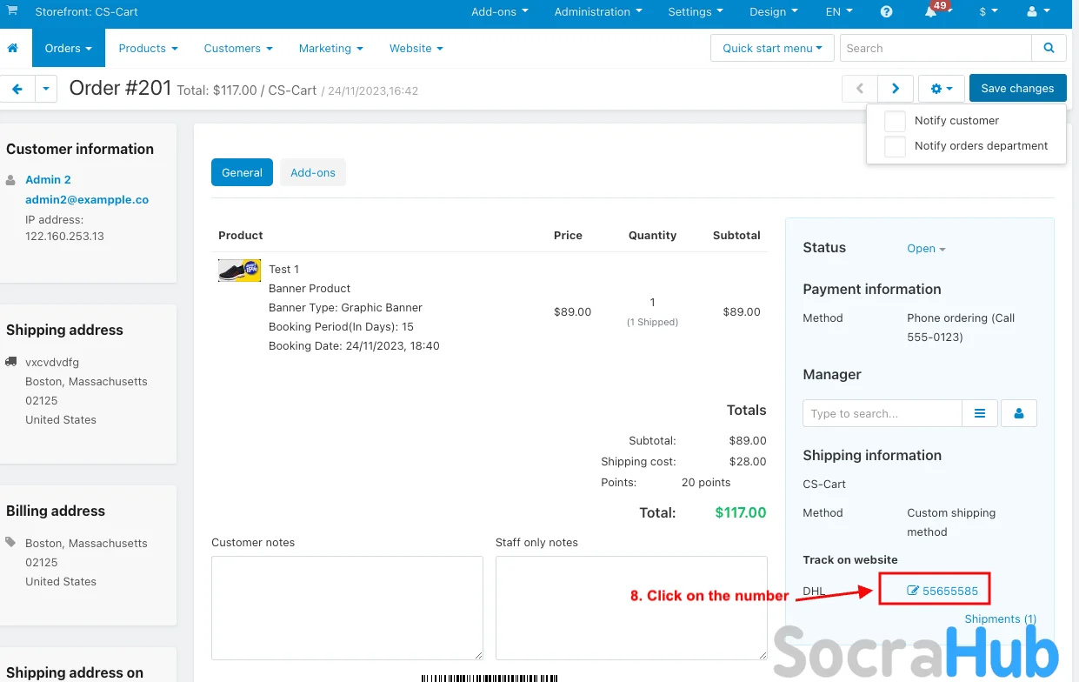Click the manager list icon button
This screenshot has width=1079, height=682.
[x=980, y=413]
